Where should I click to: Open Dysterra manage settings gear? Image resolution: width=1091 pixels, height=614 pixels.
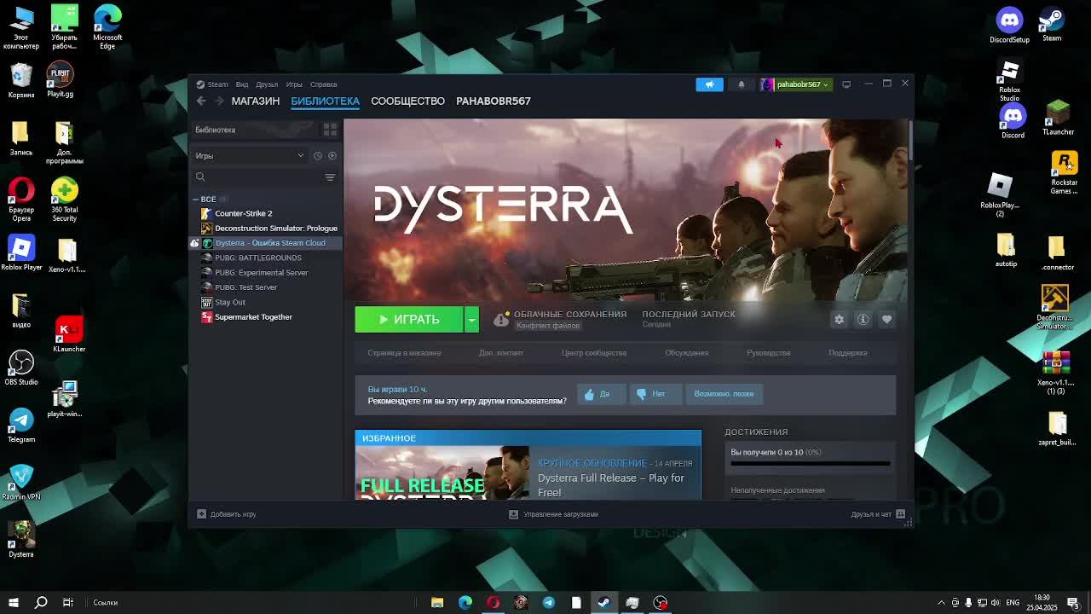(x=839, y=319)
